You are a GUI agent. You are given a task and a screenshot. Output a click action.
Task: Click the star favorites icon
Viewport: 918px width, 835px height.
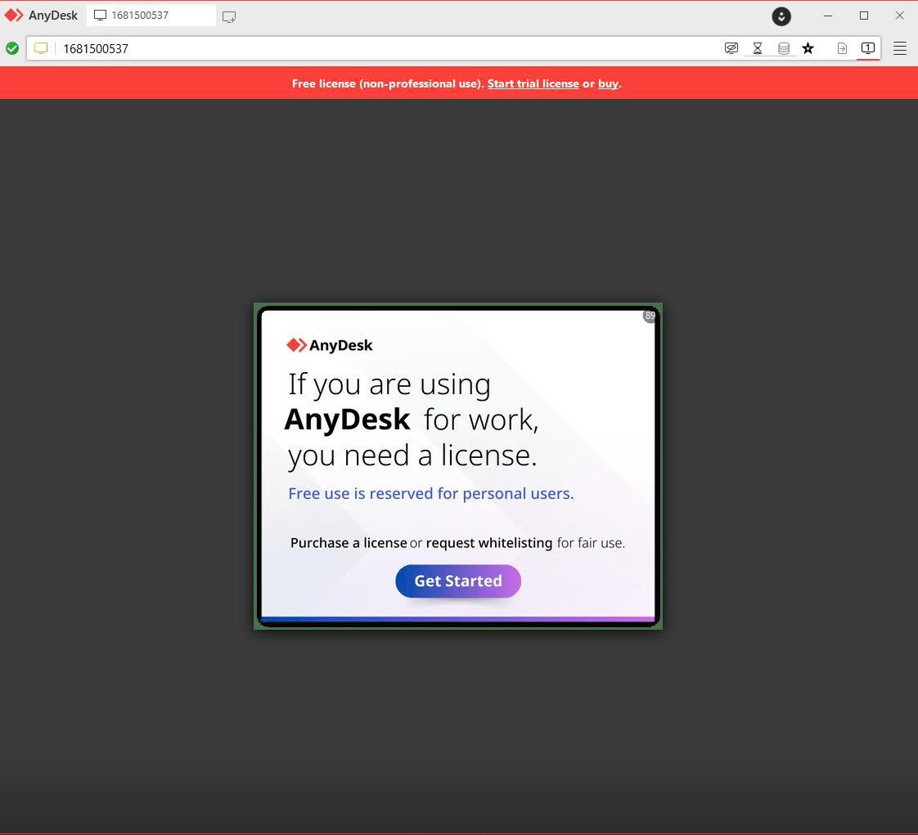(808, 48)
